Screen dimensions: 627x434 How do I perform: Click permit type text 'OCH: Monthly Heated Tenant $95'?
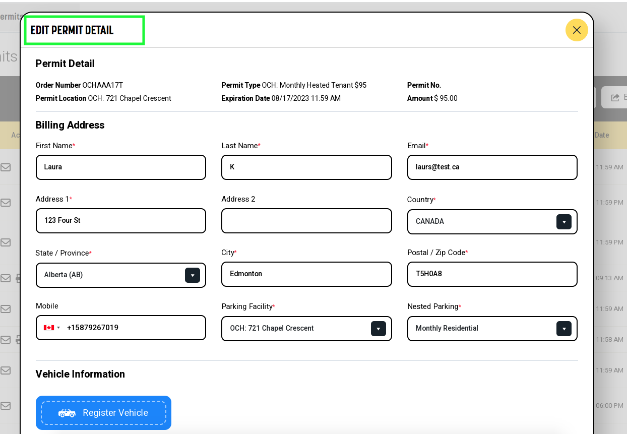[x=314, y=85]
